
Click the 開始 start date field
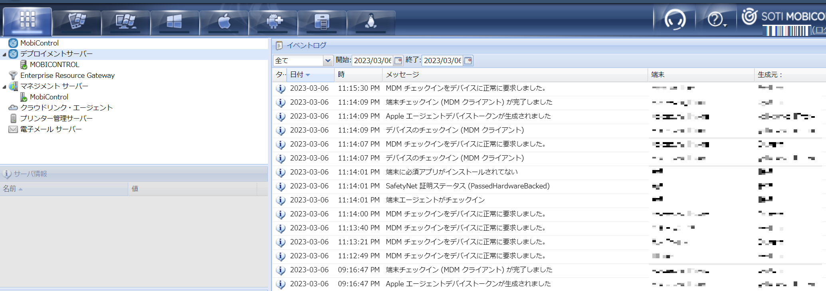[372, 60]
